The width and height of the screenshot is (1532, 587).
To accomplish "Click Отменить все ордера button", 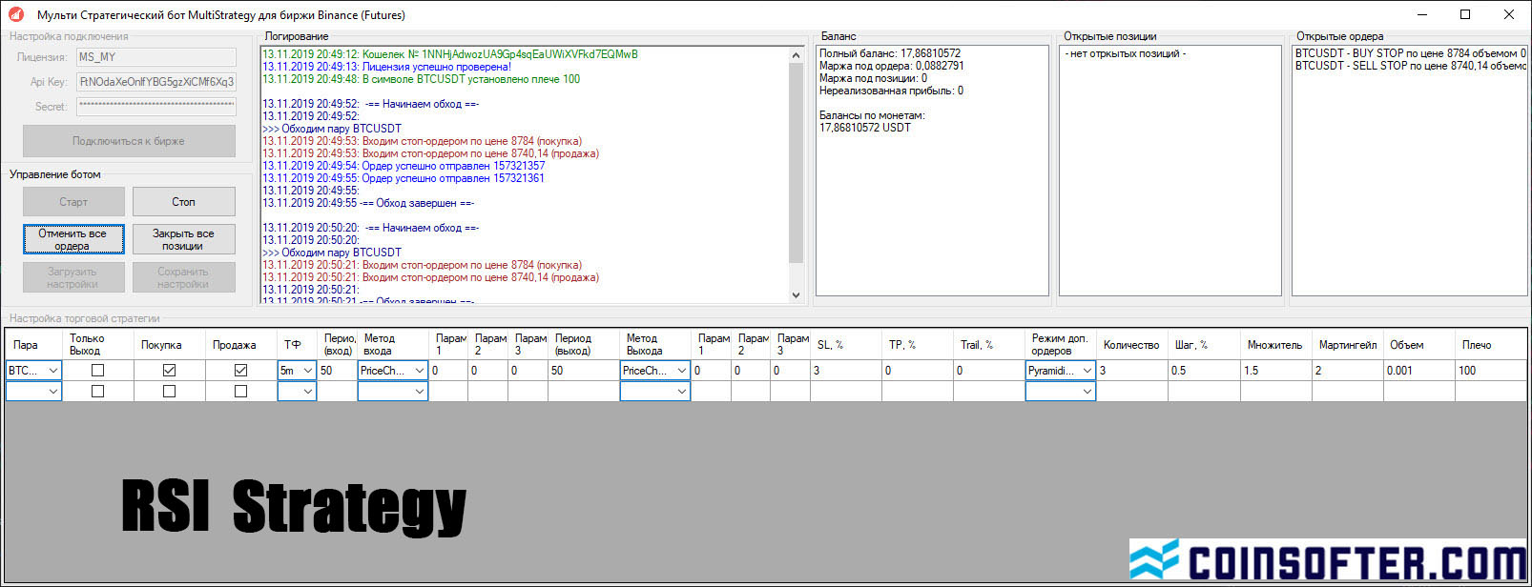I will tap(73, 239).
